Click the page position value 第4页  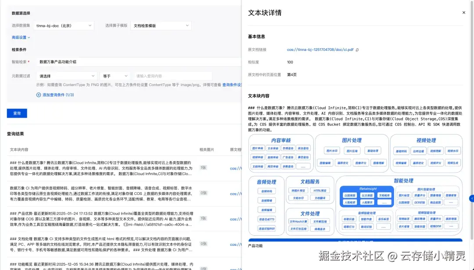point(292,75)
